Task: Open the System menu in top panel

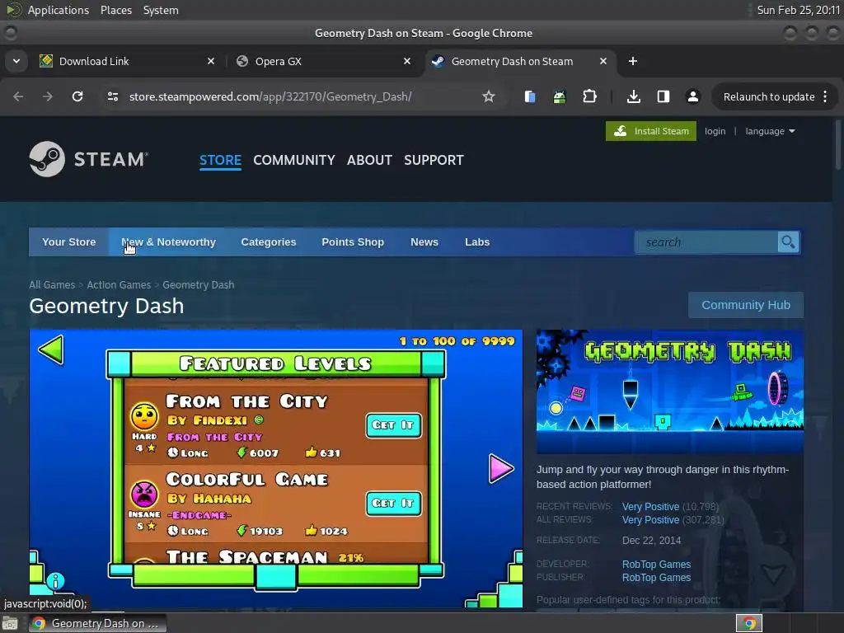Action: tap(161, 10)
